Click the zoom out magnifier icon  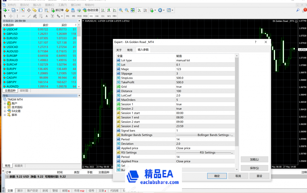127,10
